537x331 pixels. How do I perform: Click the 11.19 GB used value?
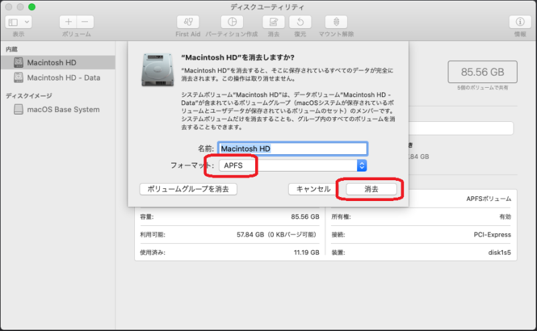[306, 253]
